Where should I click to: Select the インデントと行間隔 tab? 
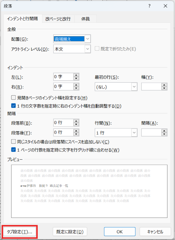[x=23, y=19]
